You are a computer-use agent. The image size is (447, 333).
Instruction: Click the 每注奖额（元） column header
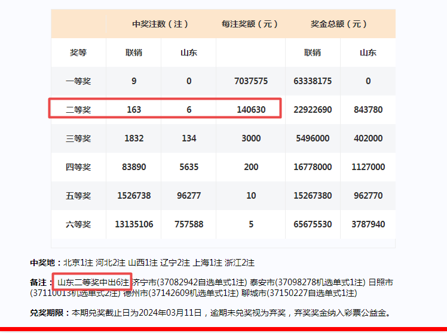[x=251, y=24]
